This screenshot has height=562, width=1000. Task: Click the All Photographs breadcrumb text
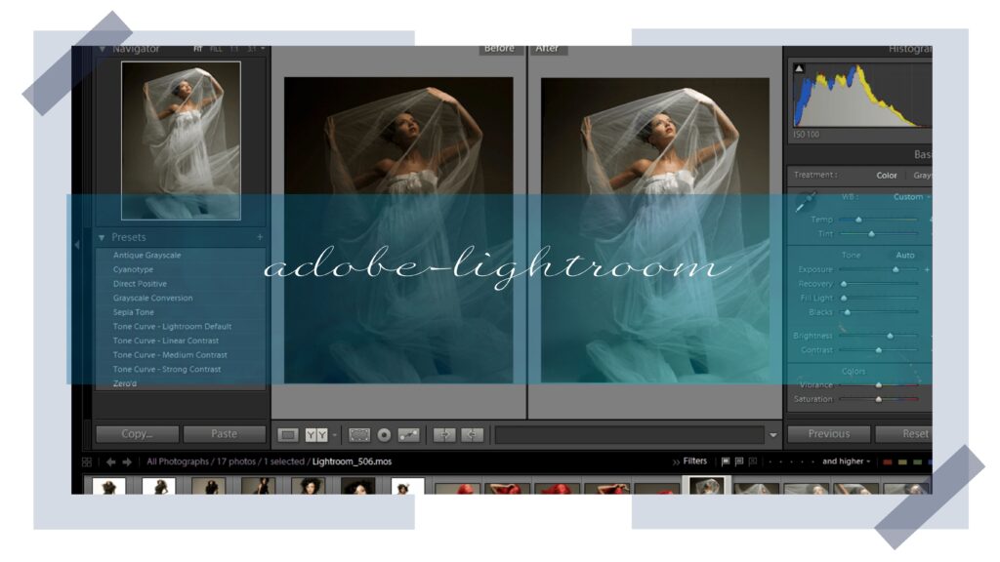pyautogui.click(x=178, y=462)
